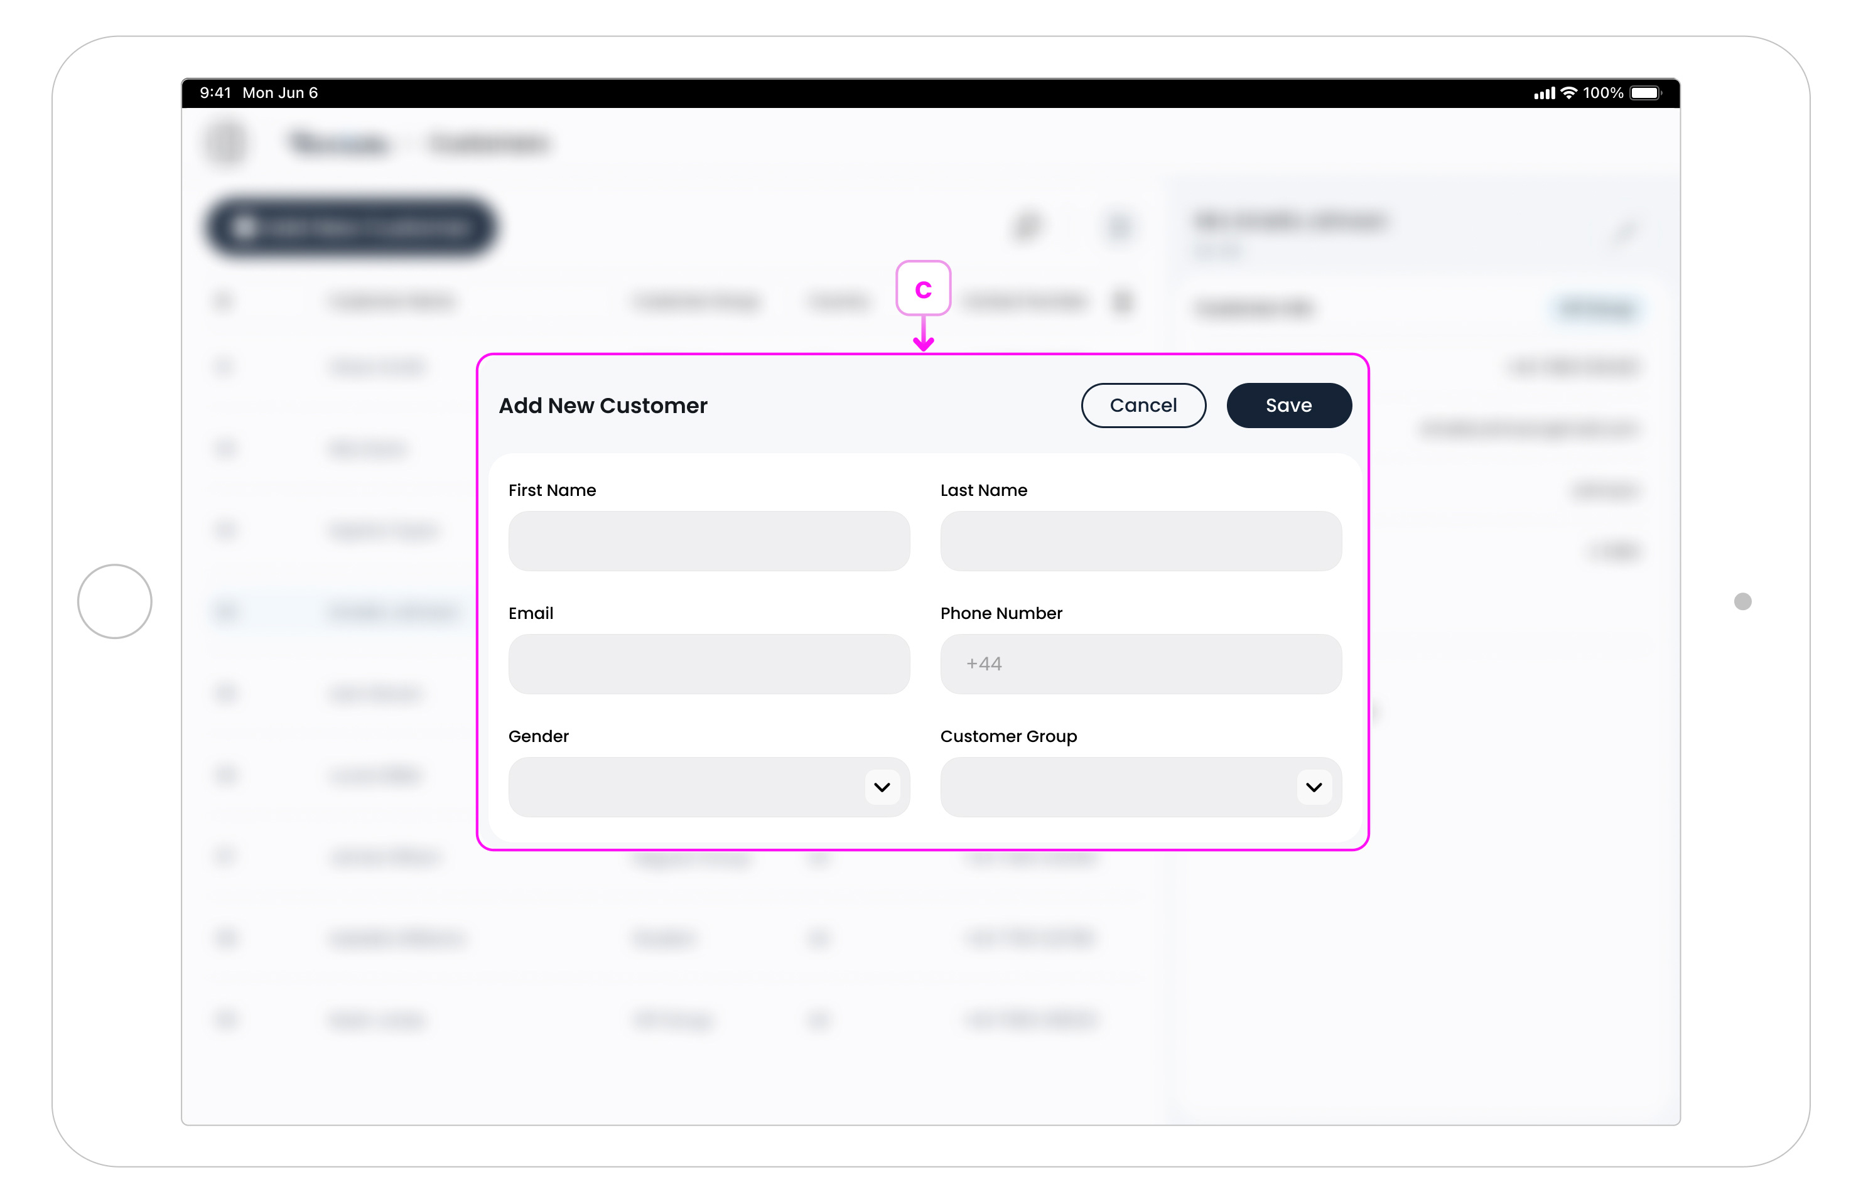Click the Email input field
The image size is (1851, 1204).
[x=708, y=664]
